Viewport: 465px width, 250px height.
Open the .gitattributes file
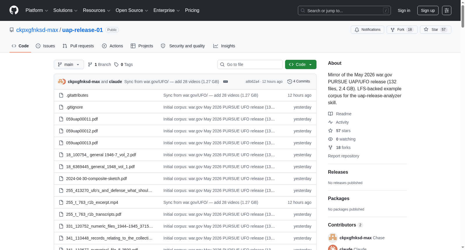point(77,95)
